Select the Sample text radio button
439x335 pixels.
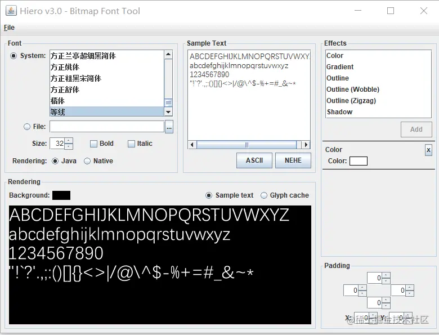(x=209, y=195)
